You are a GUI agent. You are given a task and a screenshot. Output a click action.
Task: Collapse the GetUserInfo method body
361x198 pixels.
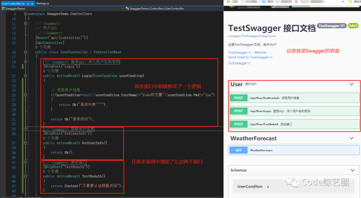click(x=25, y=143)
